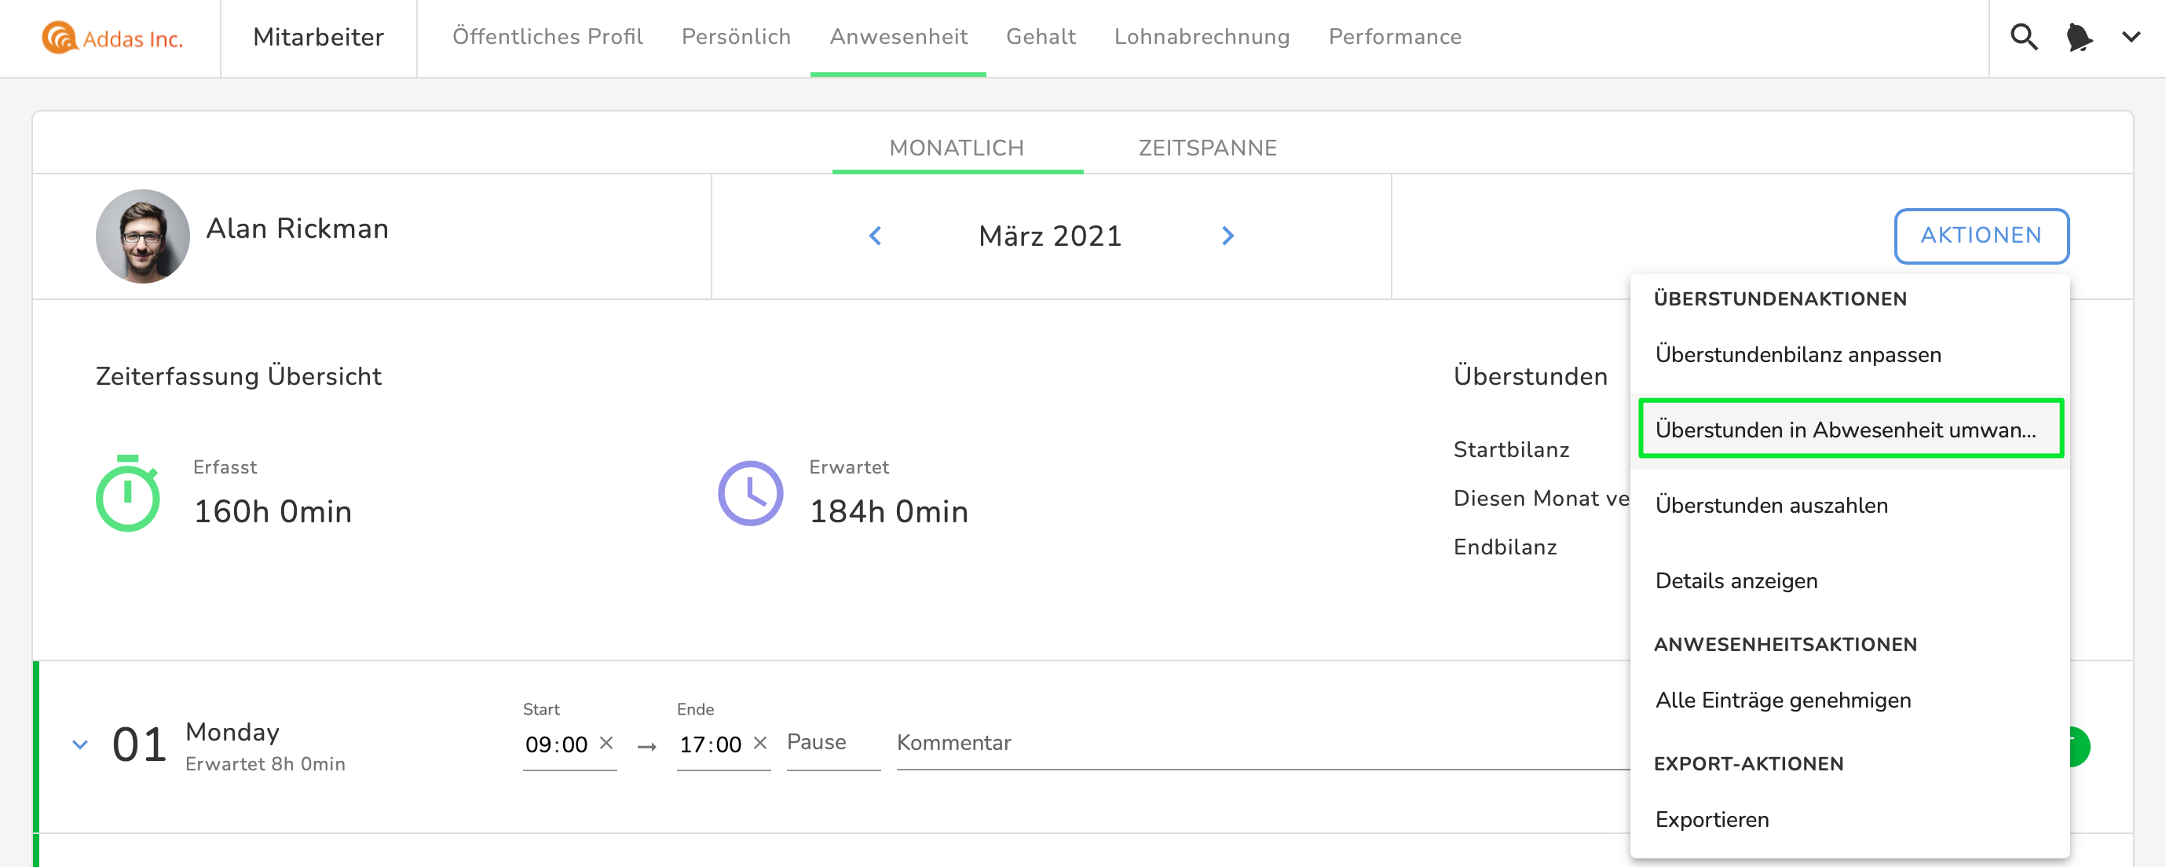Viewport: 2166px width, 867px height.
Task: Expand the Monday 01 entry chevron
Action: click(80, 745)
